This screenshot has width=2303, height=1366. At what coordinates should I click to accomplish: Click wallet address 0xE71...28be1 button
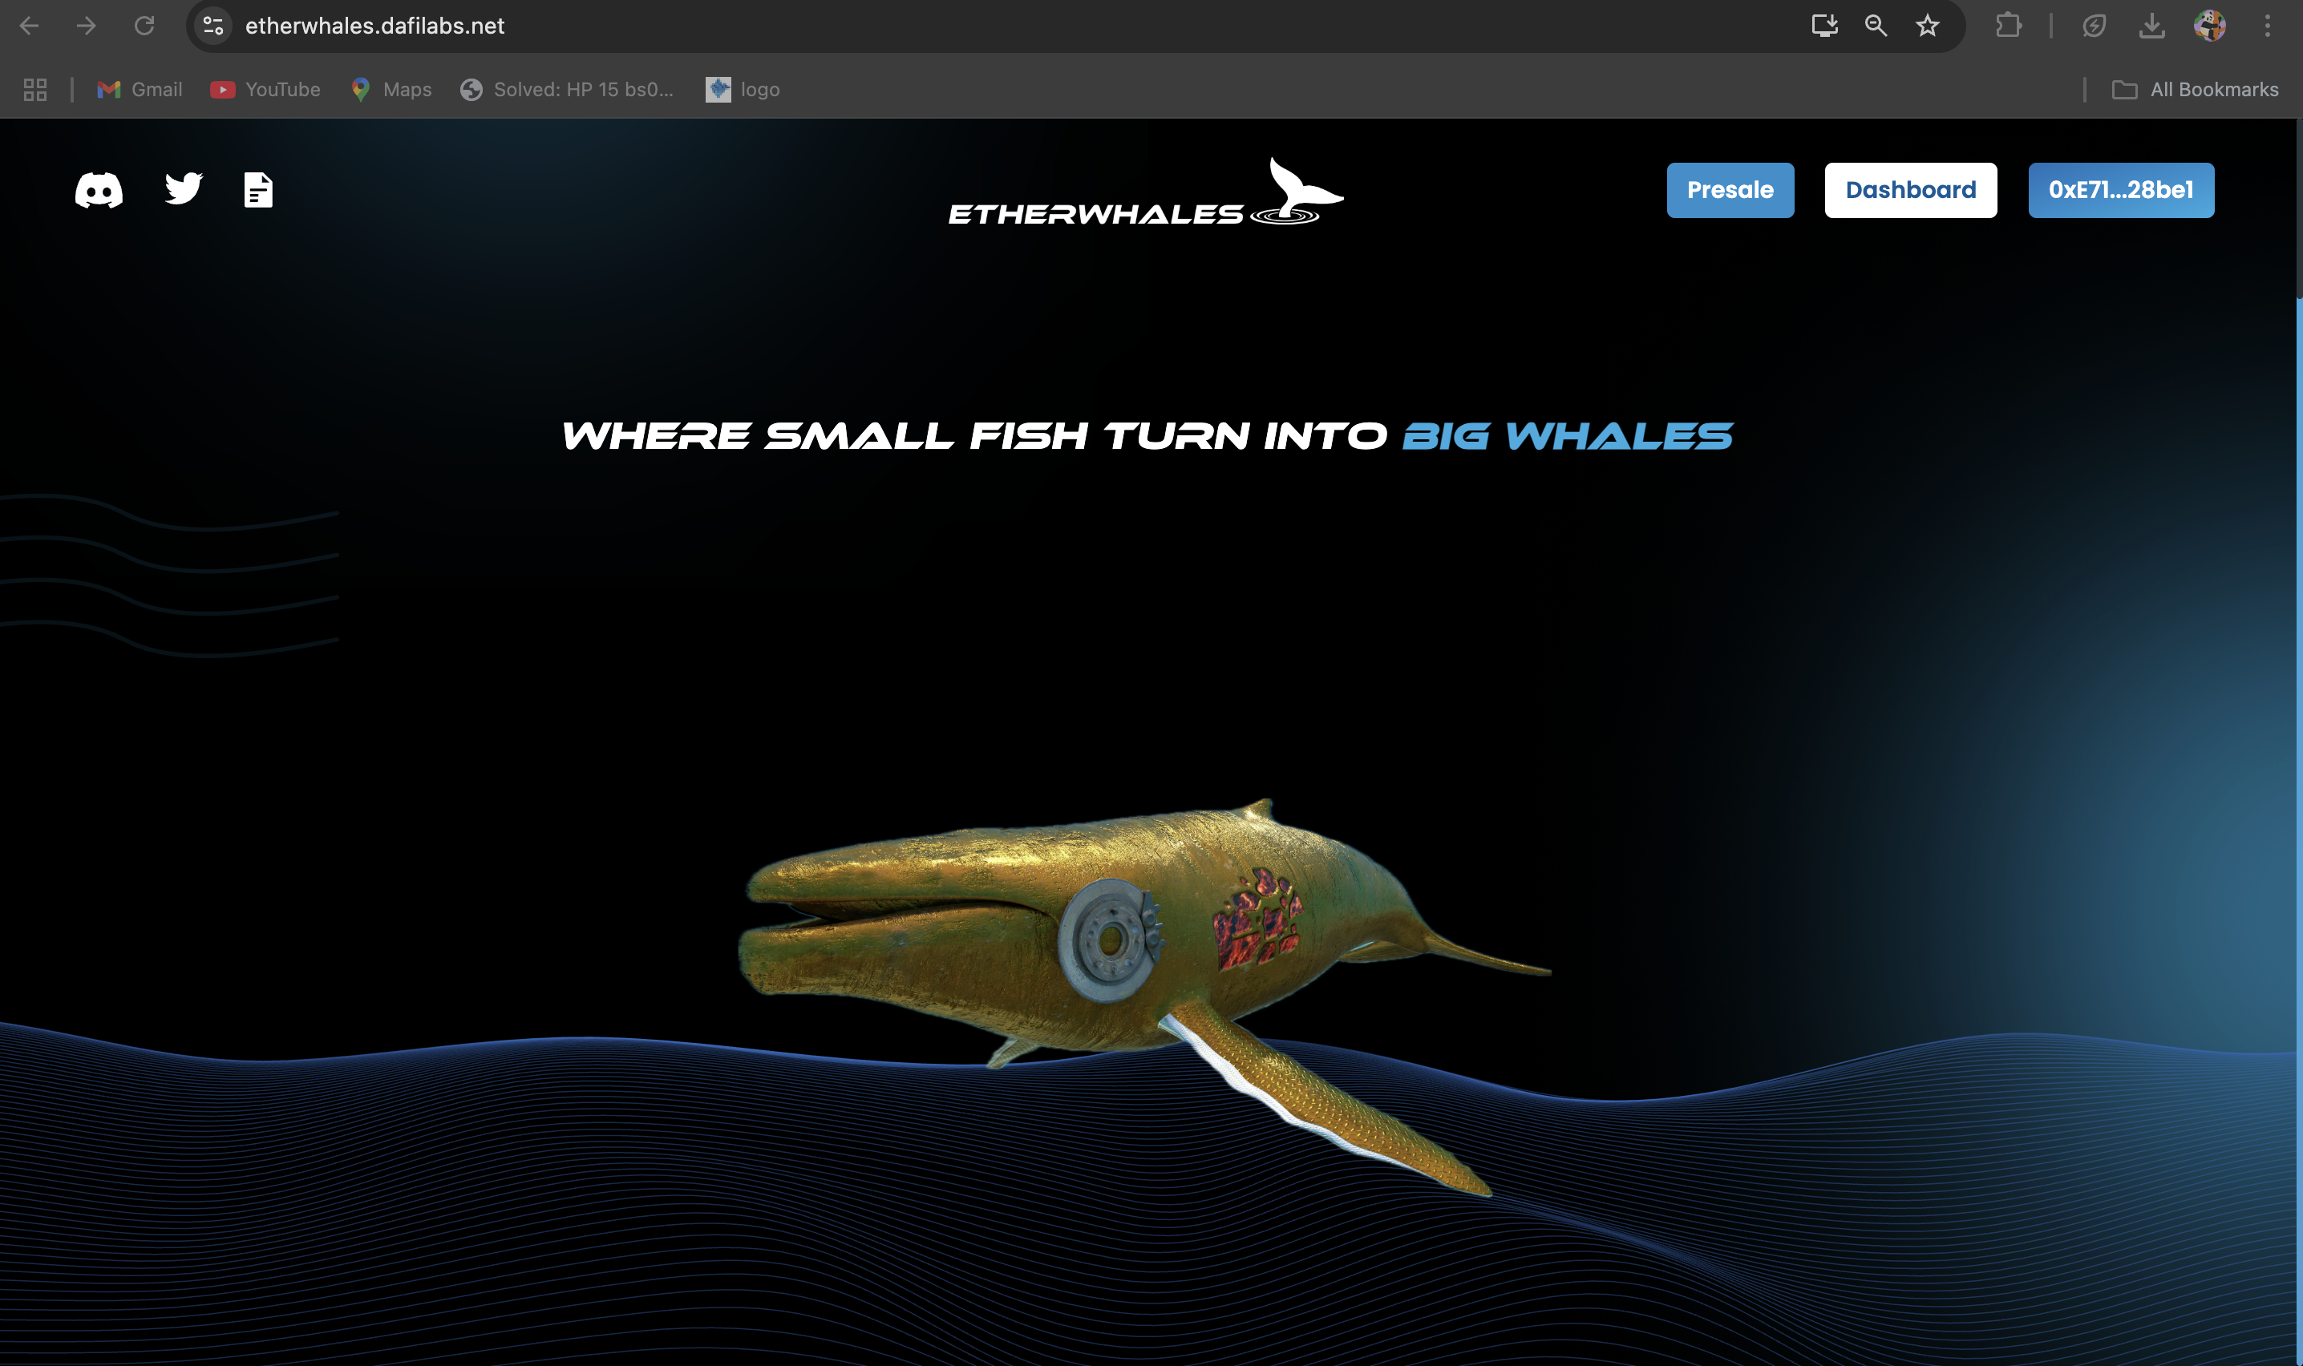click(x=2121, y=191)
